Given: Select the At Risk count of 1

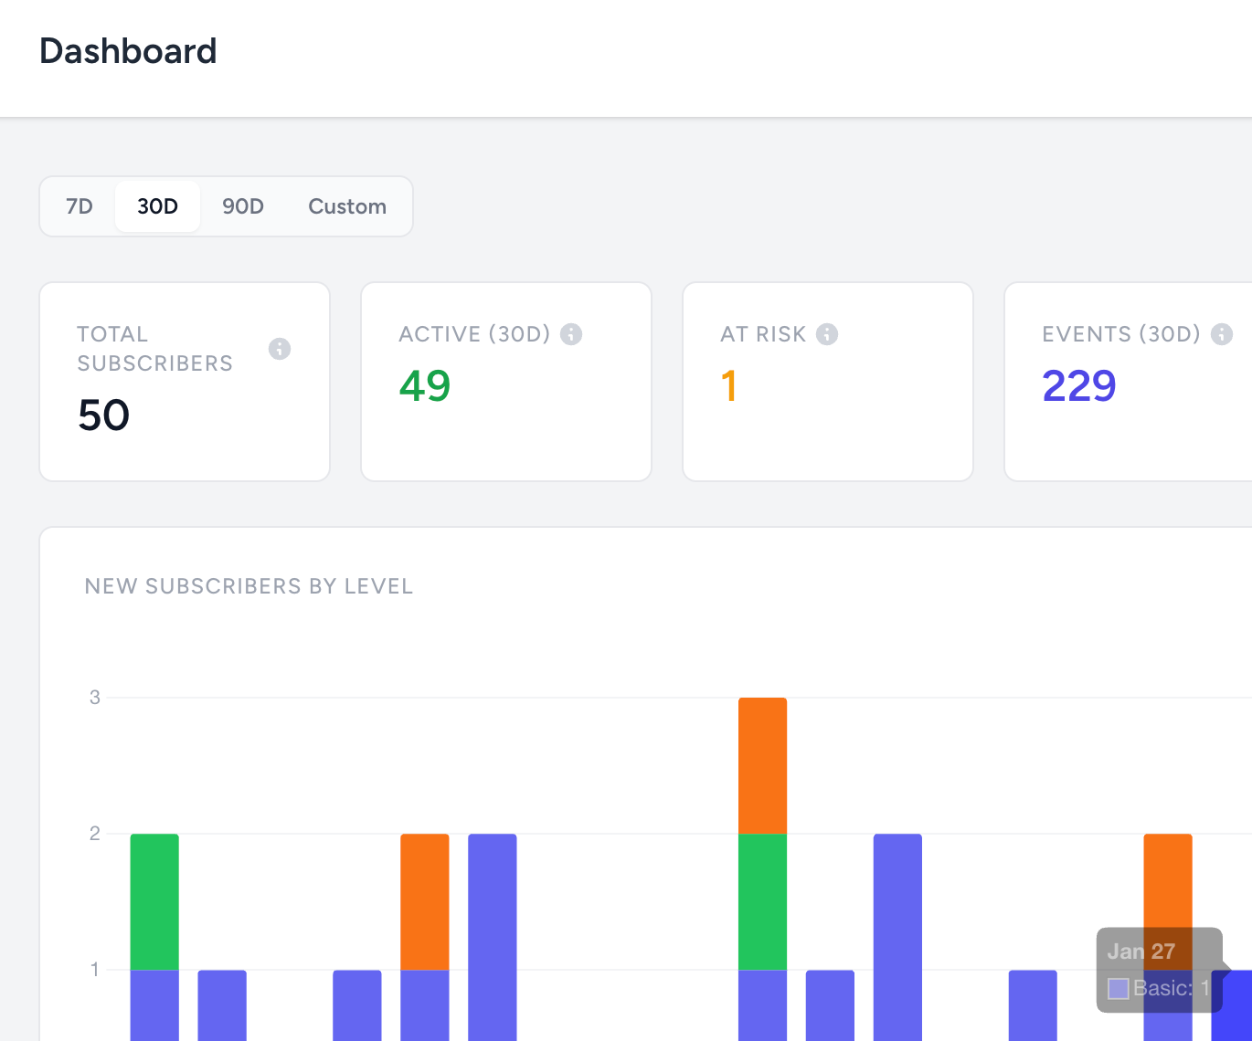Looking at the screenshot, I should tap(728, 386).
